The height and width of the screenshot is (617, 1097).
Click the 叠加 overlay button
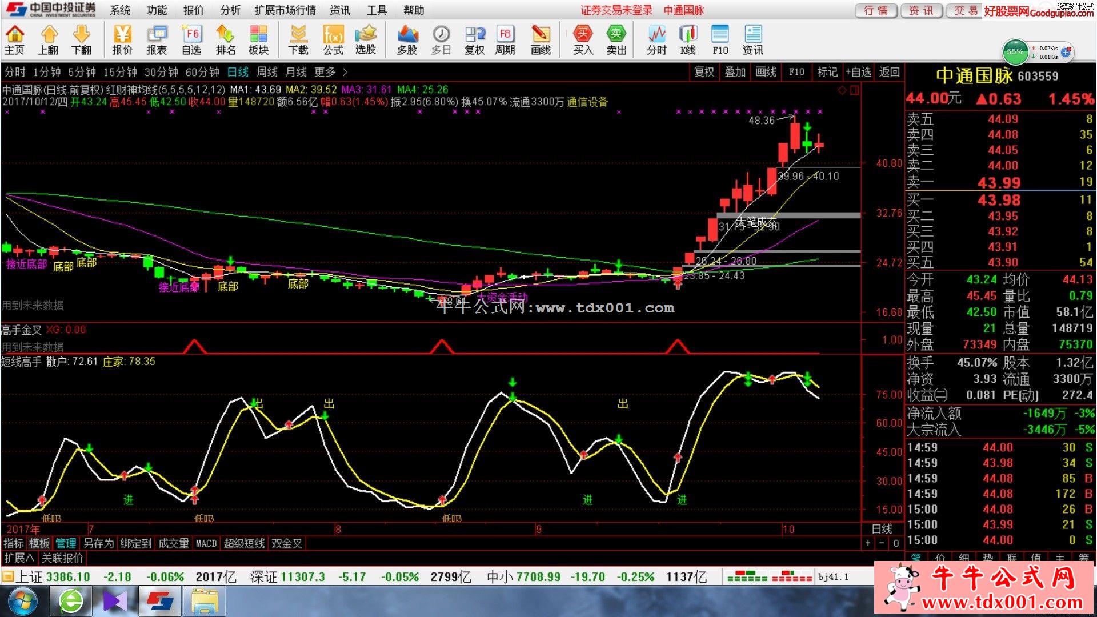tap(735, 72)
